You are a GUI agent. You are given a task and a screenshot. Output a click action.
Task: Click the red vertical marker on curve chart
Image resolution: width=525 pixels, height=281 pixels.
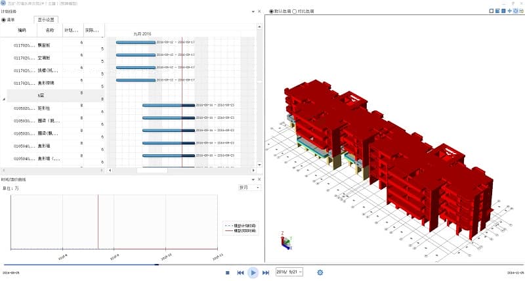pyautogui.click(x=98, y=222)
